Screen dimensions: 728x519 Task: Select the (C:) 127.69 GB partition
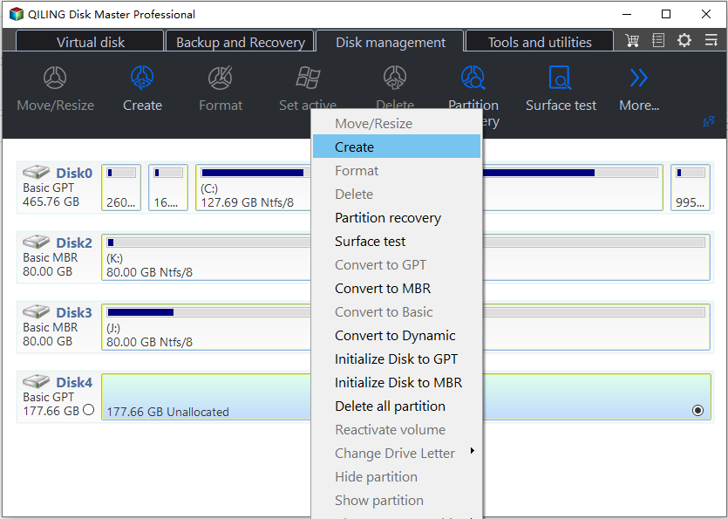(x=253, y=188)
